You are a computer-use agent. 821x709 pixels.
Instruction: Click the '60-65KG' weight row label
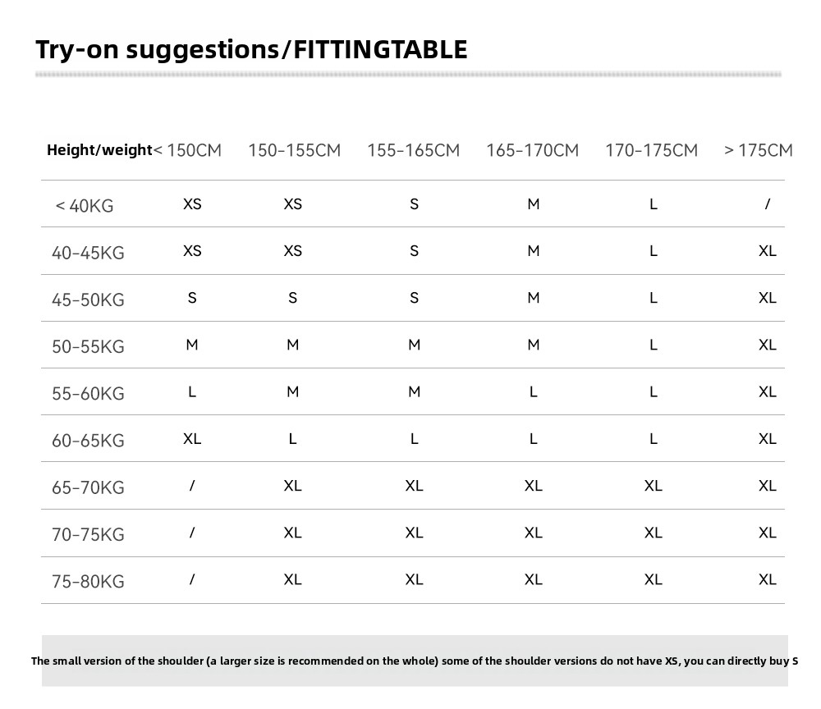click(88, 441)
